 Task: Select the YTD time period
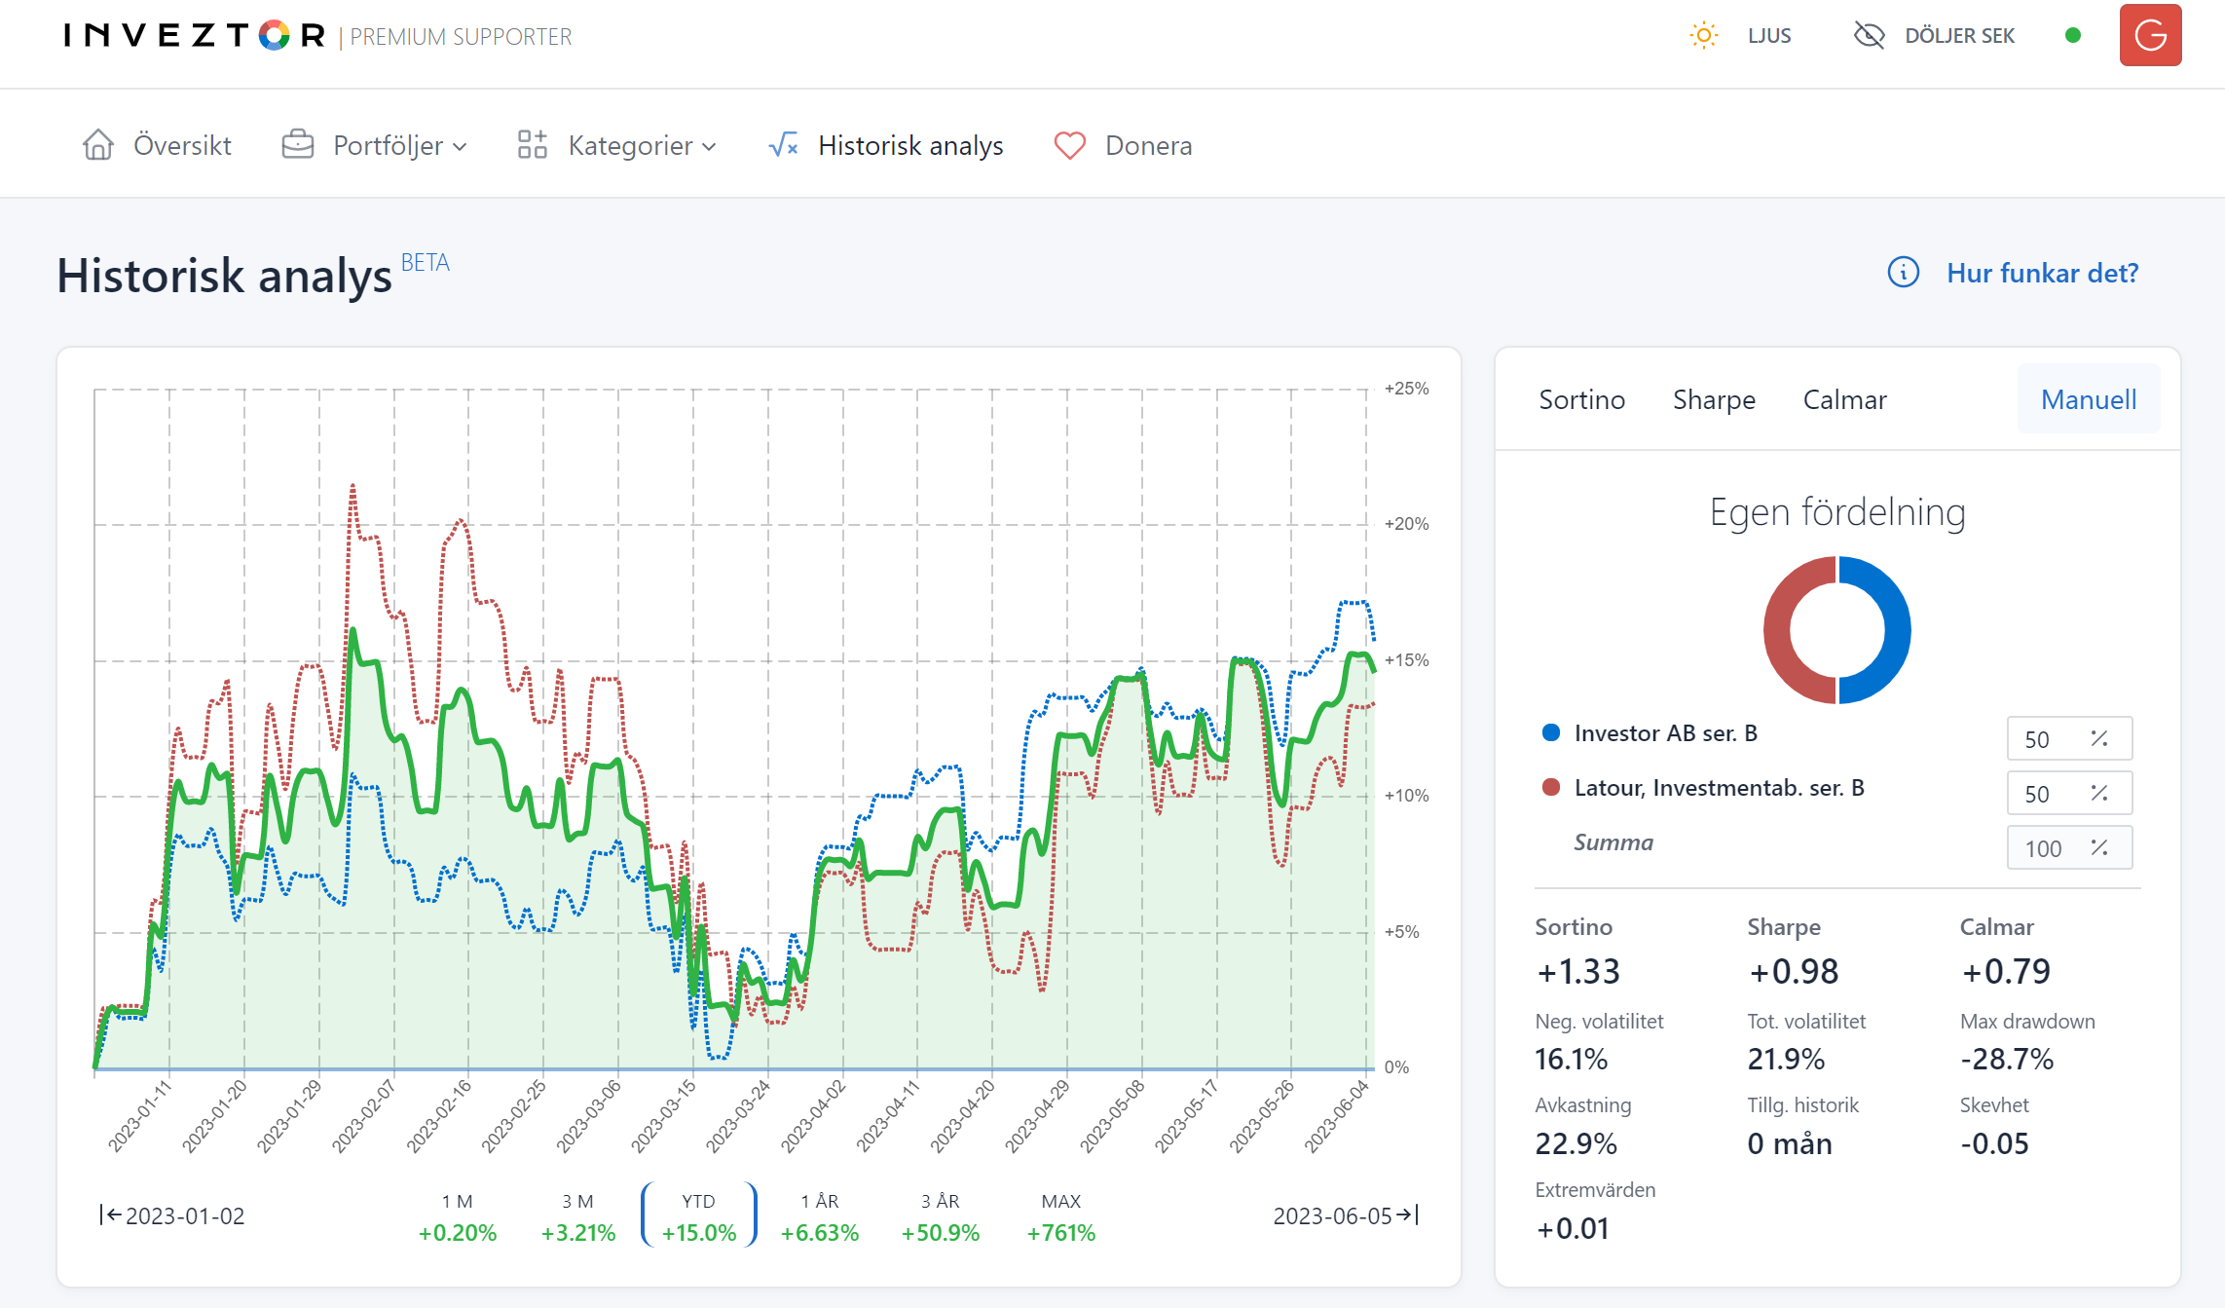(x=698, y=1216)
